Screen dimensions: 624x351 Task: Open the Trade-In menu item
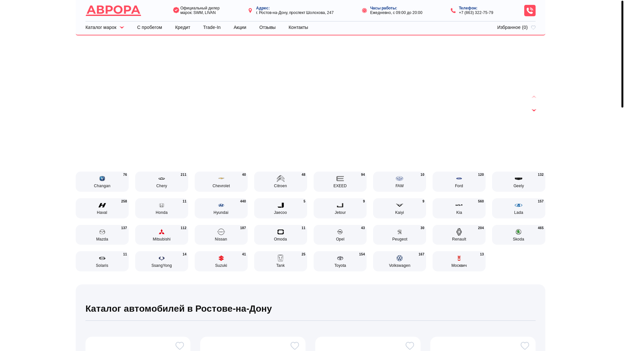pos(212,27)
